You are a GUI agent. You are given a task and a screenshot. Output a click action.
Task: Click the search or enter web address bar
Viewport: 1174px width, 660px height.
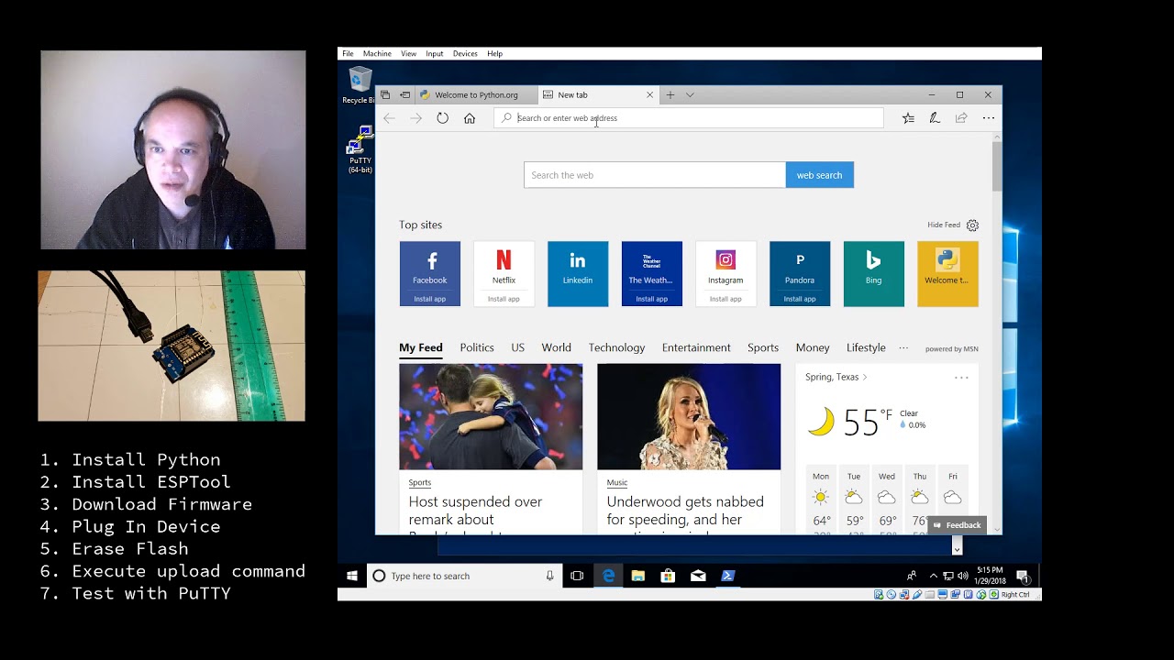688,118
